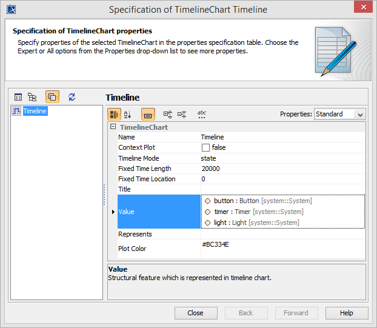Screen dimensions: 377x328
Task: Click the refresh arrows icon
Action: click(72, 97)
